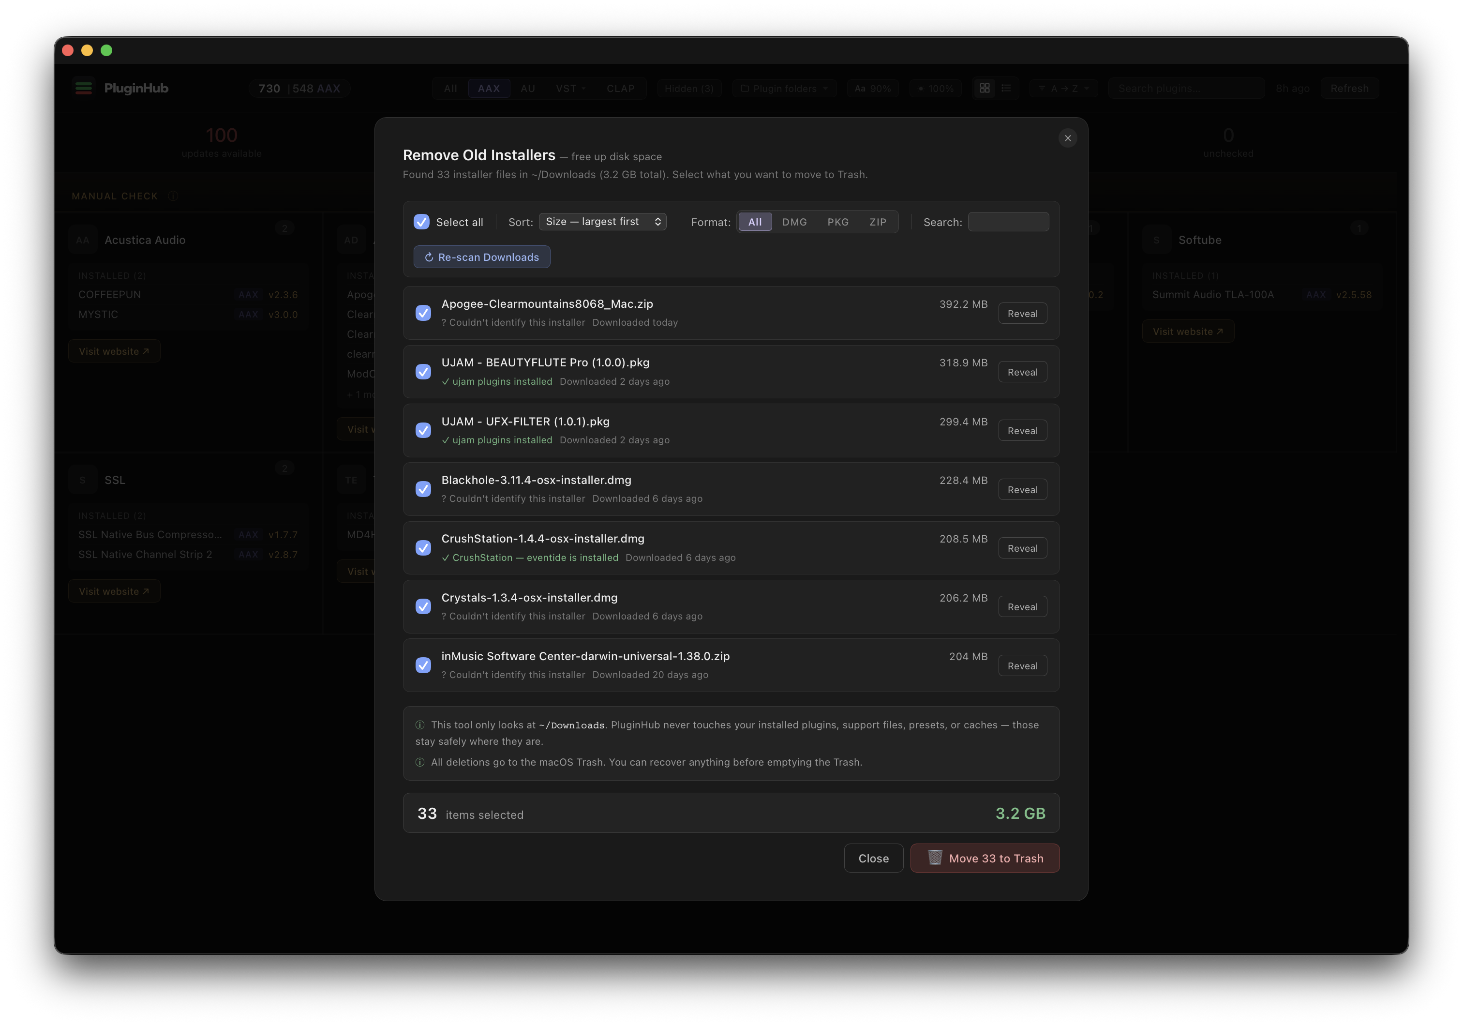Select Summit Audio TLA-100A row
Viewport: 1463px width, 1026px height.
click(x=1262, y=294)
